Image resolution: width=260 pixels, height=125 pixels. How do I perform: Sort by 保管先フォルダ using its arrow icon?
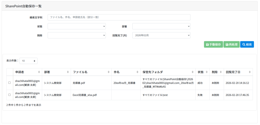(193, 72)
